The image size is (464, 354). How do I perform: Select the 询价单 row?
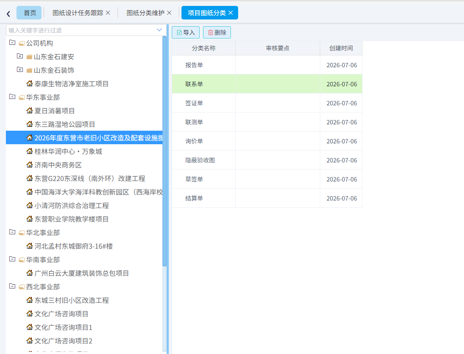[x=267, y=141]
